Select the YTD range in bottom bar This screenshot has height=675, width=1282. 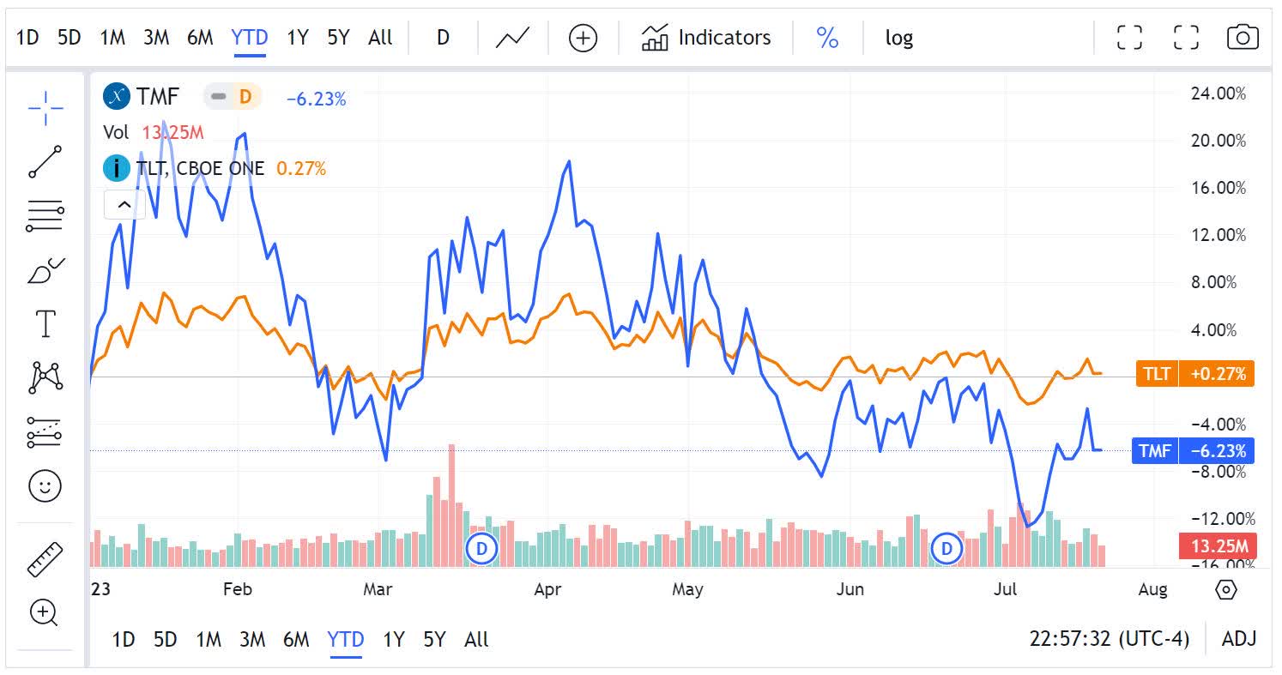pos(346,639)
